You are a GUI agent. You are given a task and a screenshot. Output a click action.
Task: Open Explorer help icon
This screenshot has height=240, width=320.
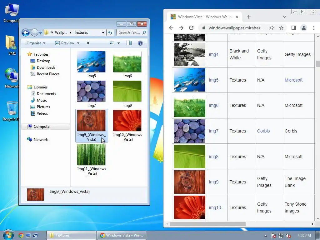[x=140, y=43]
